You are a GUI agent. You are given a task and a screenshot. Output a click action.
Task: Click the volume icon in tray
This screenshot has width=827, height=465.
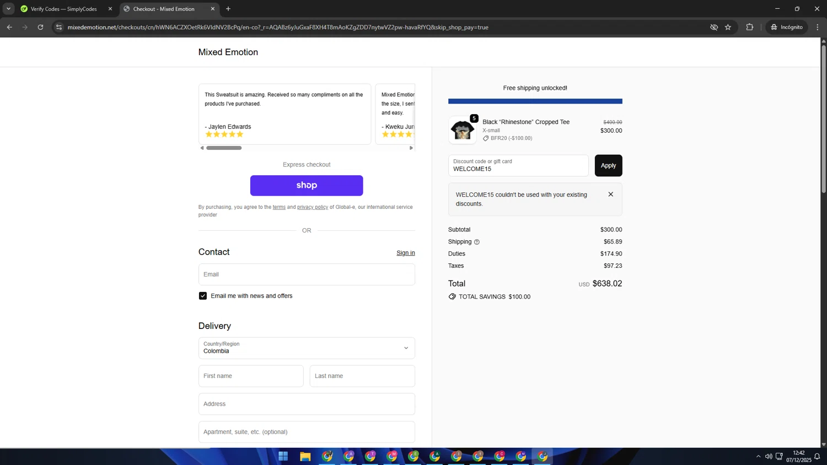click(x=769, y=456)
